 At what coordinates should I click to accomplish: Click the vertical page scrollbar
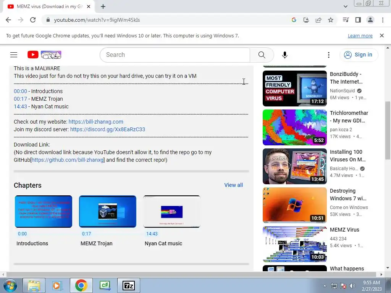tap(388, 130)
